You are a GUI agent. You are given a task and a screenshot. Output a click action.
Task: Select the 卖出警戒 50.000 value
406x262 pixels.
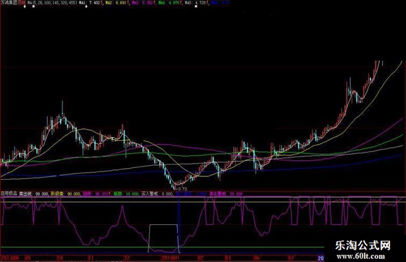tap(226, 194)
